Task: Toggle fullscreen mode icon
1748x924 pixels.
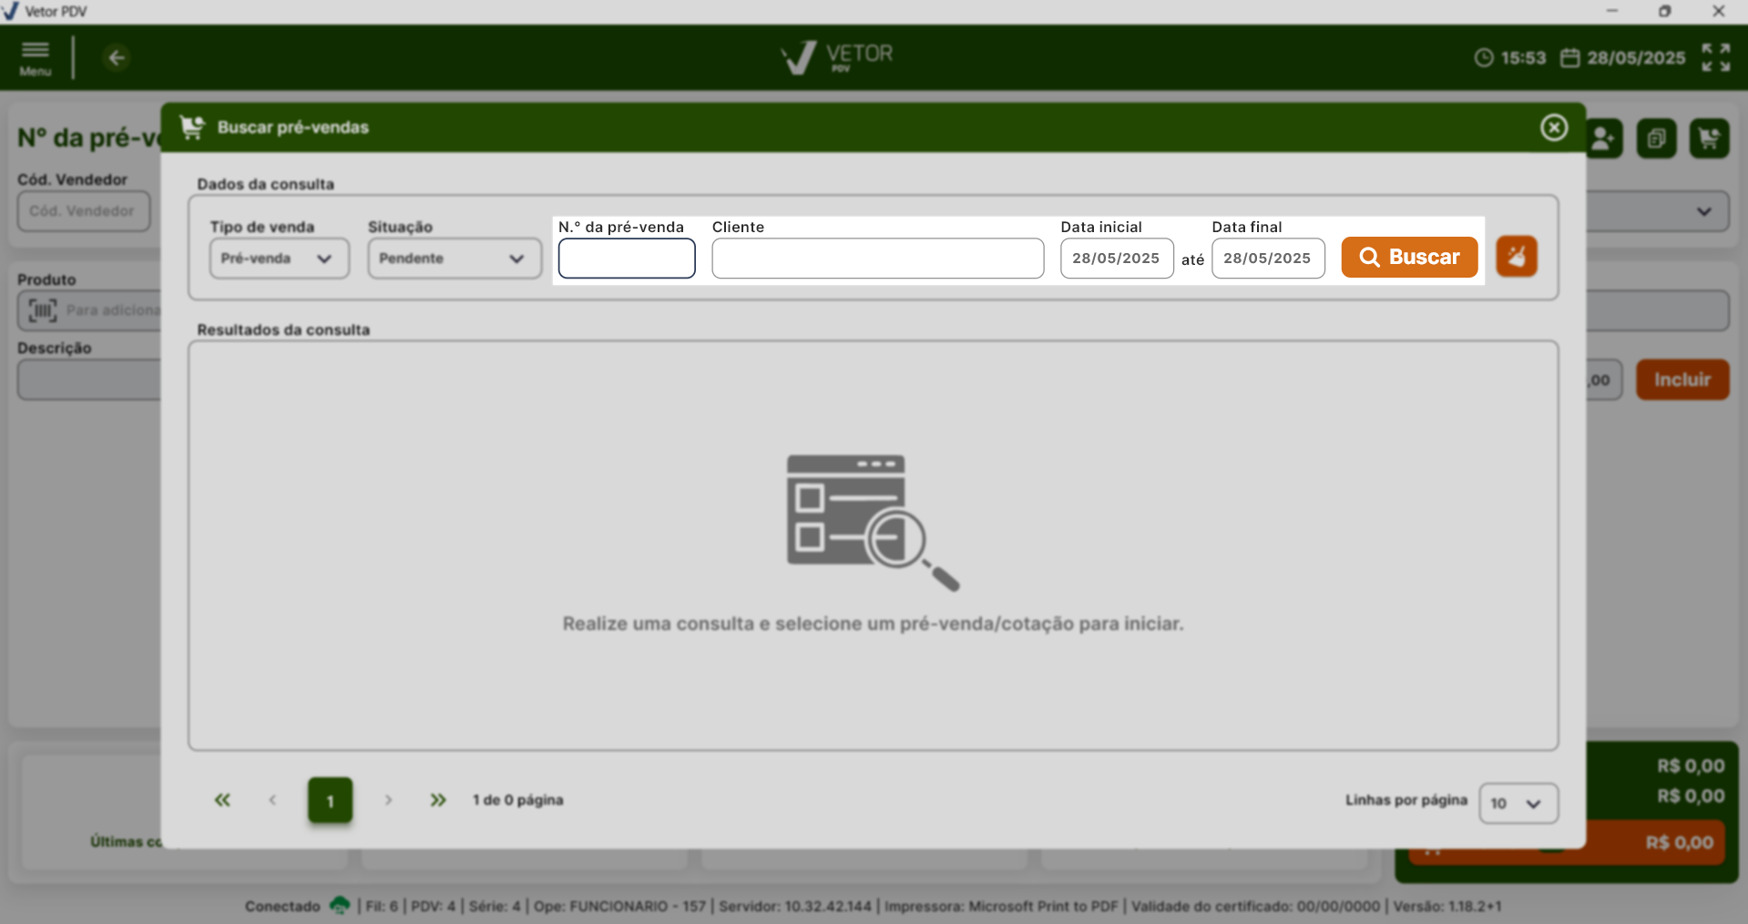Action: coord(1716,57)
